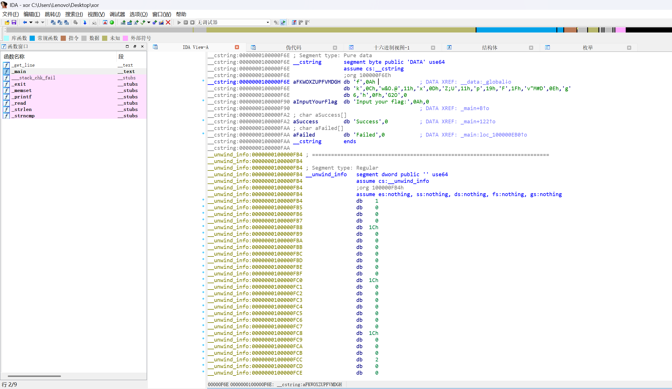Click the pause process icon
The image size is (672, 389).
pos(186,22)
